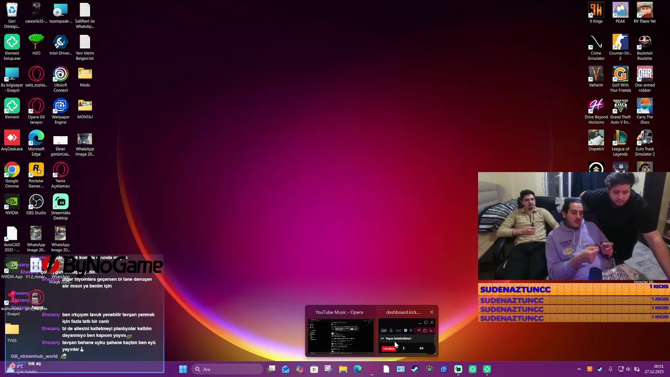This screenshot has width=670, height=377.
Task: Launch the Grand Theft Auto V shortcut
Action: click(620, 111)
